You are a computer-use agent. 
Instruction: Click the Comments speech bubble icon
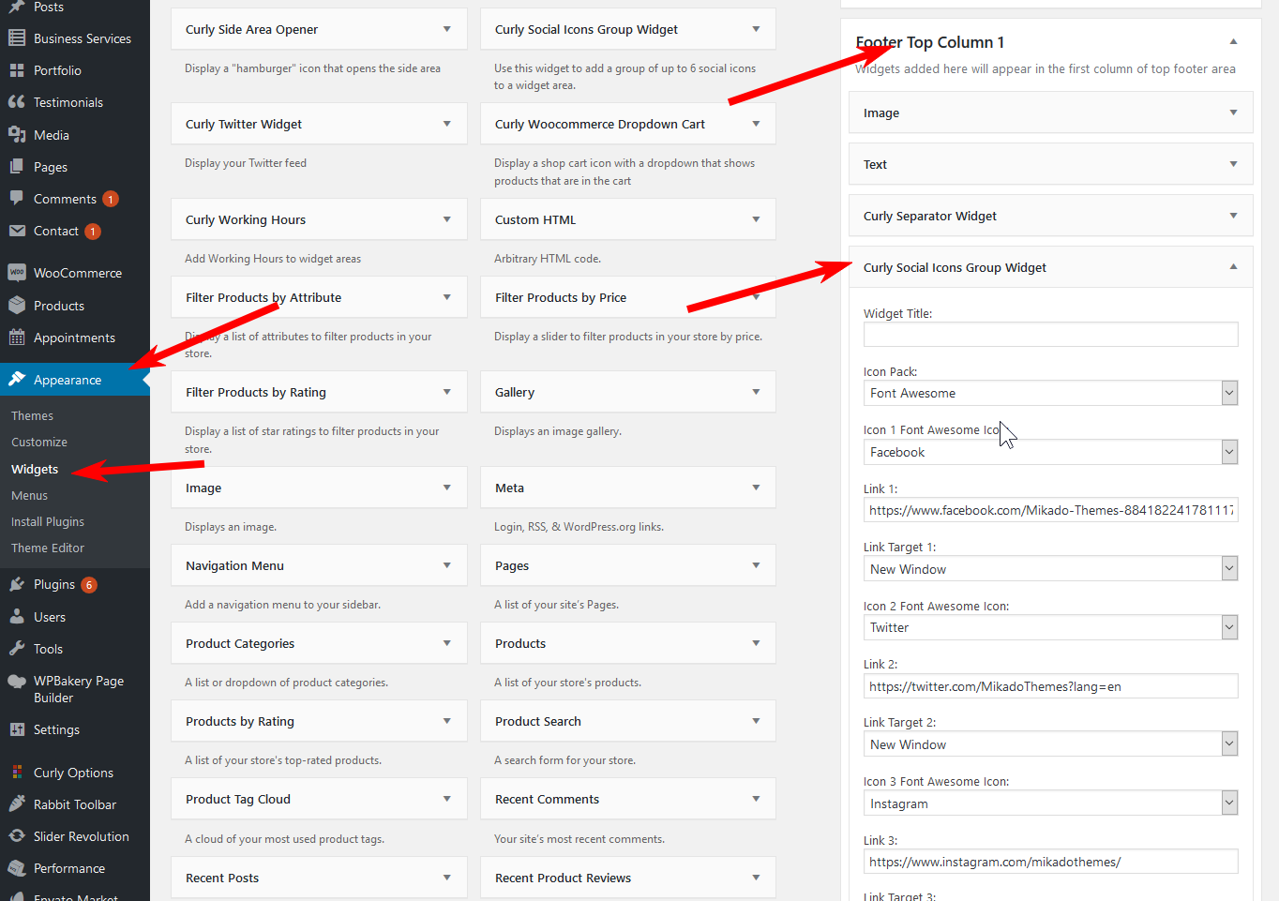(x=17, y=199)
